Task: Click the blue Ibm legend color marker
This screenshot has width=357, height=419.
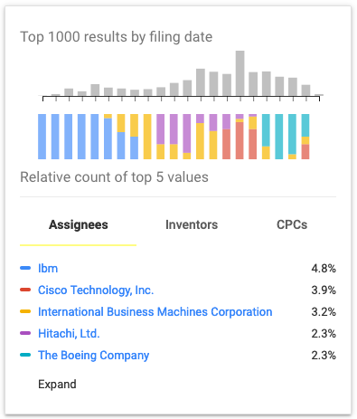Action: pyautogui.click(x=25, y=268)
